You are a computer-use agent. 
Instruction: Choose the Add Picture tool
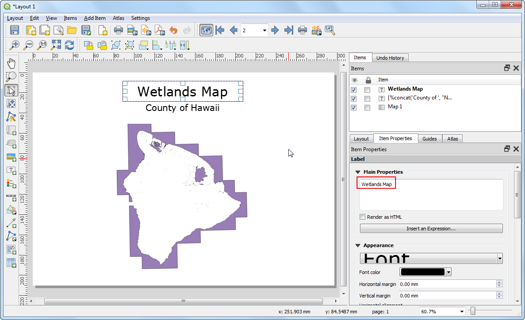(x=11, y=157)
